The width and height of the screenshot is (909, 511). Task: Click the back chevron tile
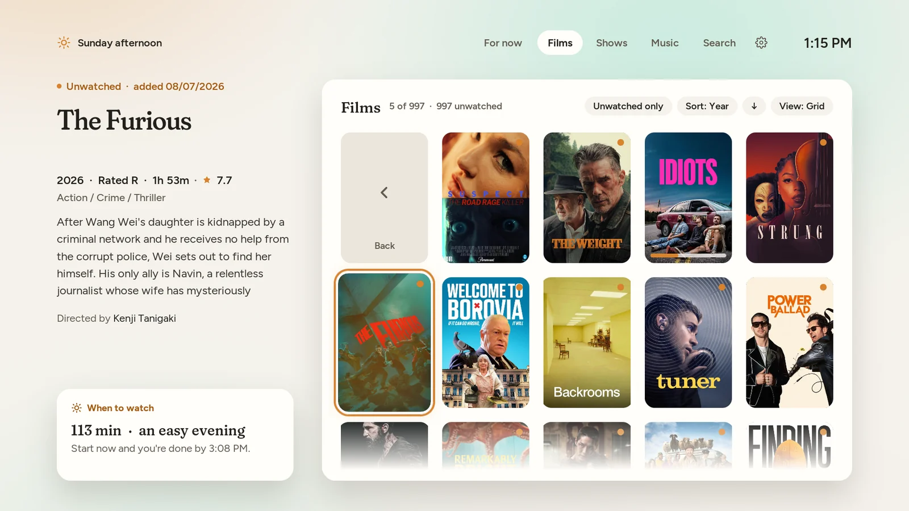point(385,198)
